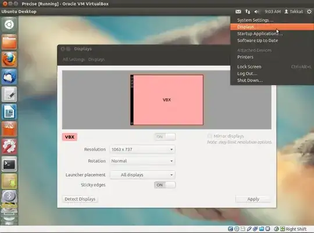Open the Resolution dropdown
The image size is (314, 233).
pos(142,149)
